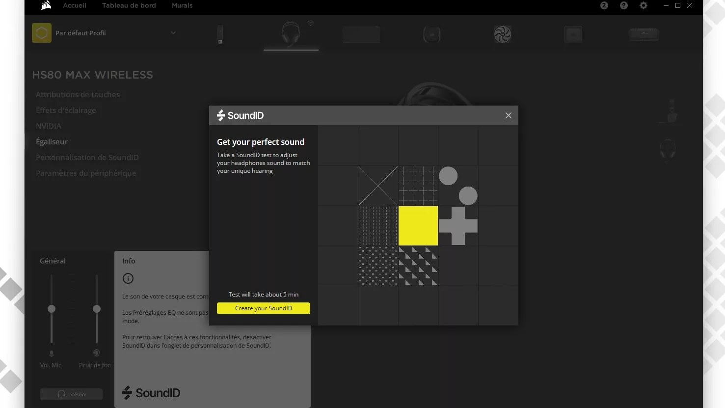Click the HS80 MAX WIRELESS title
The height and width of the screenshot is (408, 725).
click(x=93, y=75)
